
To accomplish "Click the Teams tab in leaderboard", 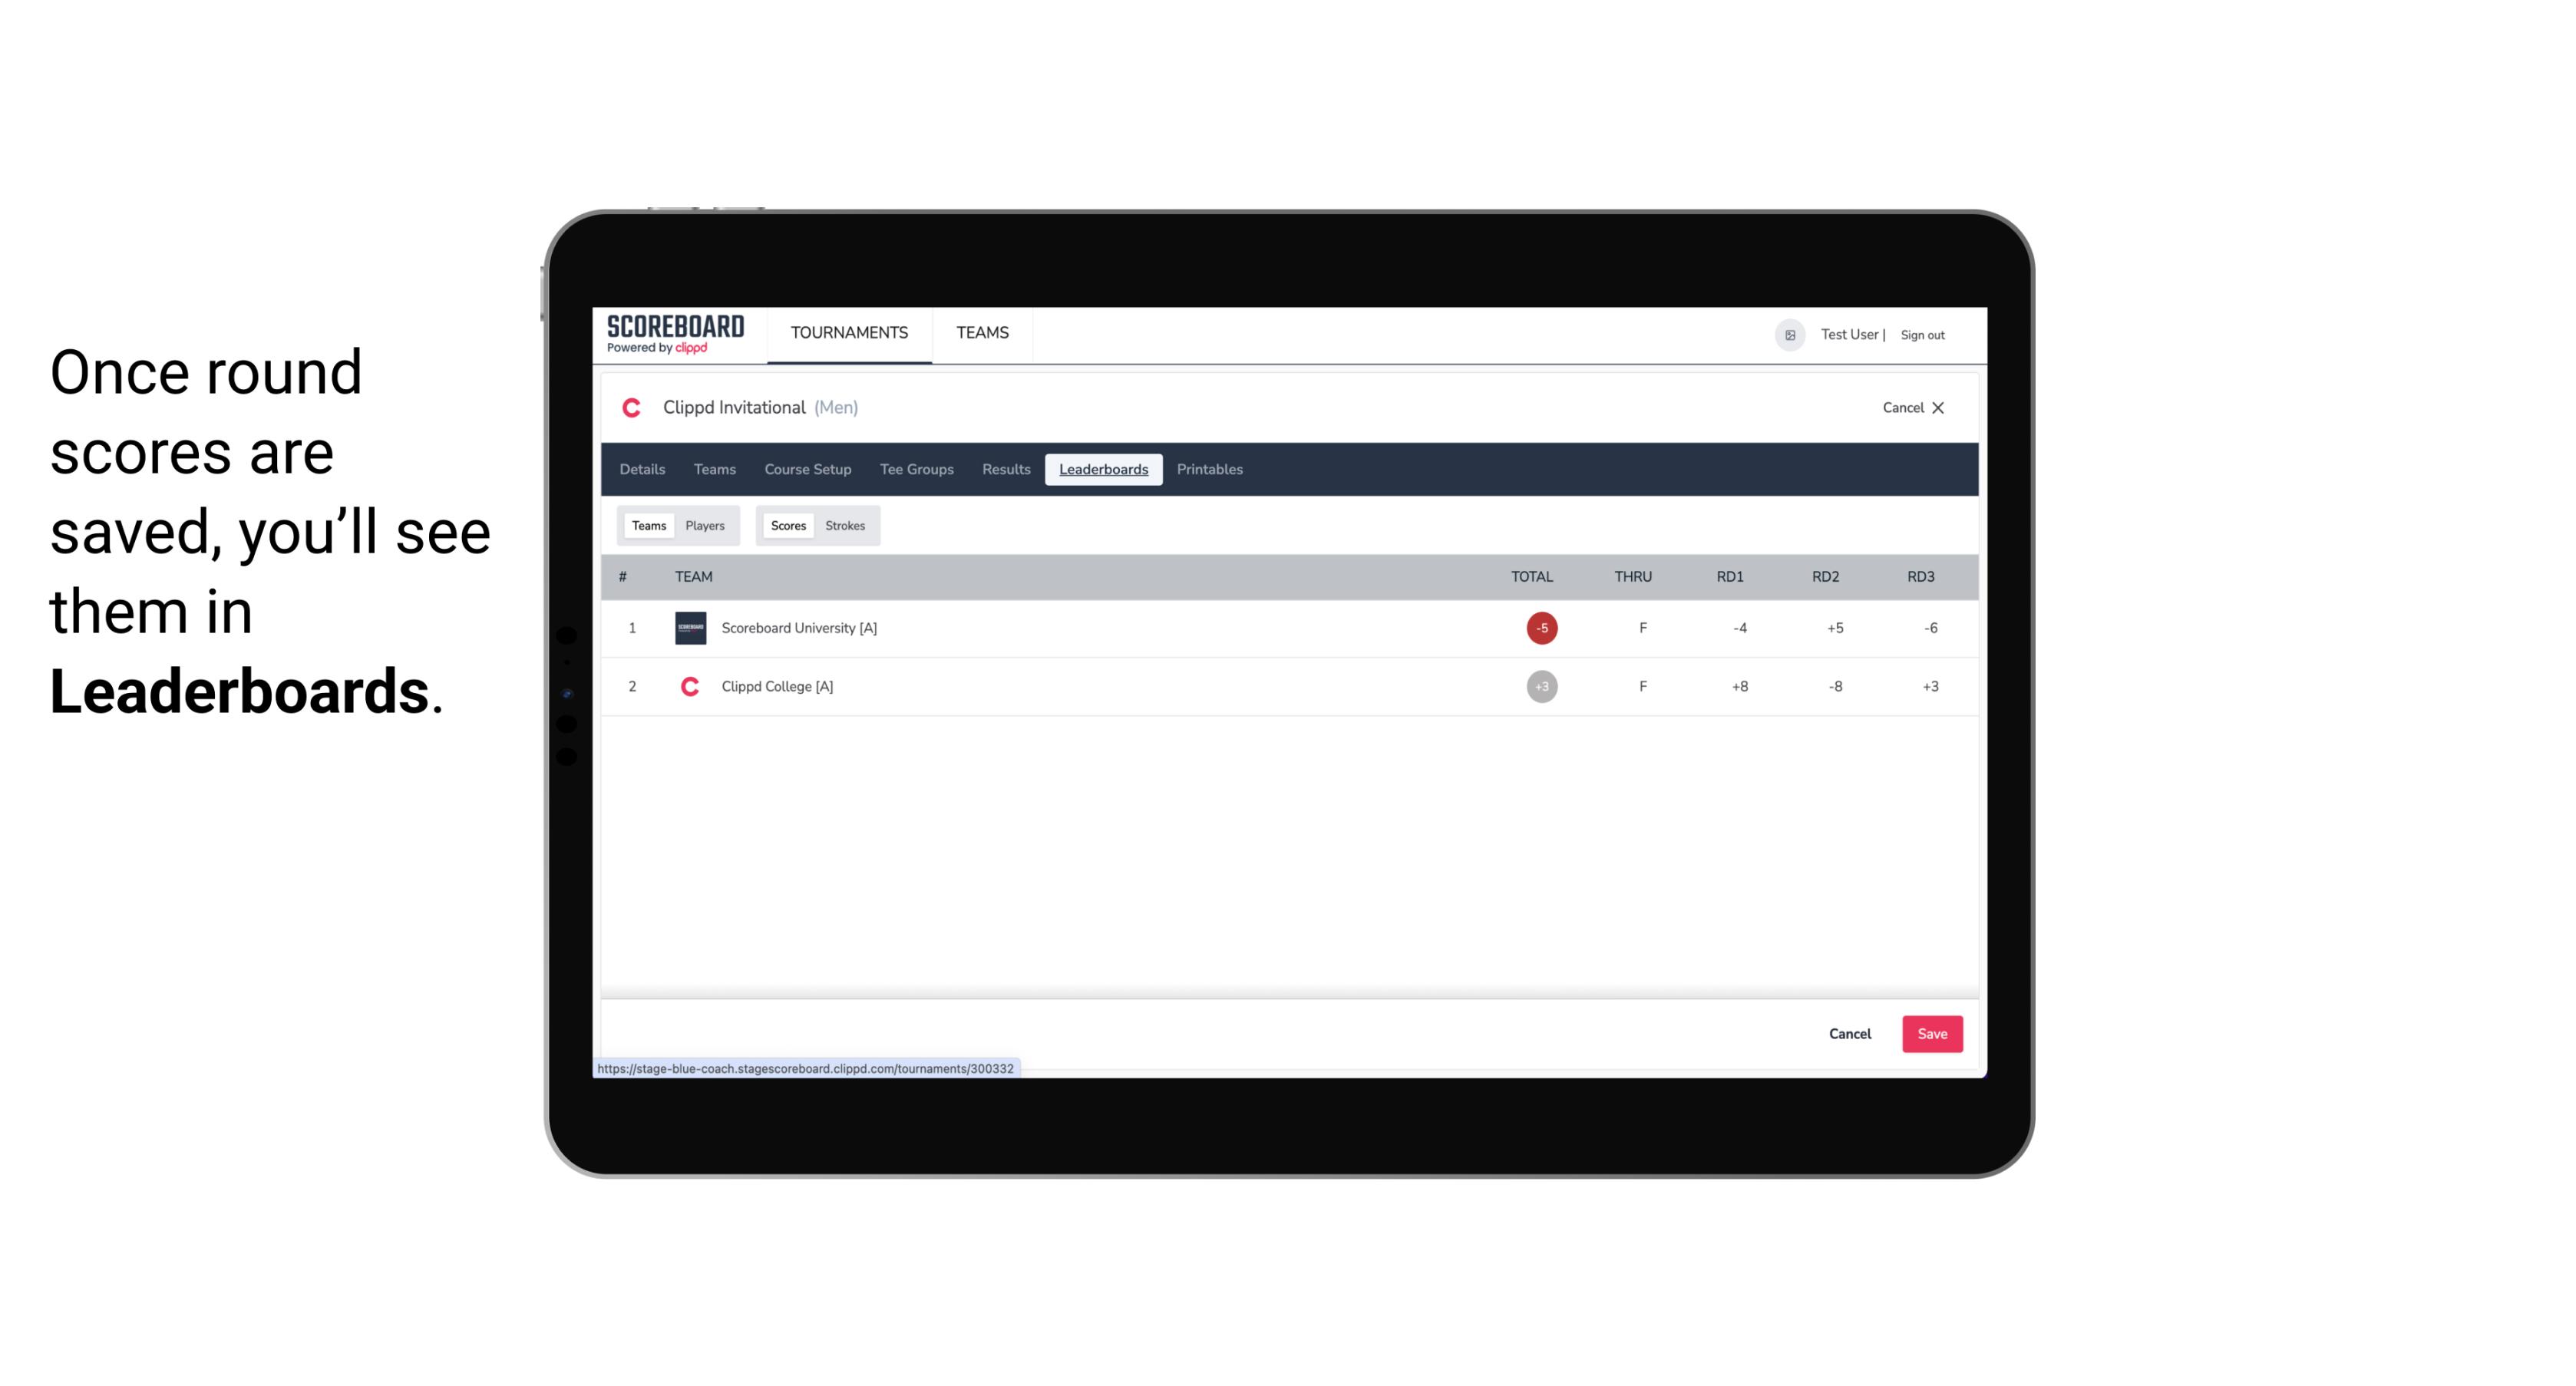I will 646,524.
